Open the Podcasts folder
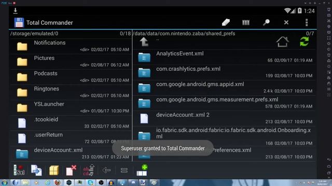The width and height of the screenshot is (332, 186). [x=71, y=77]
